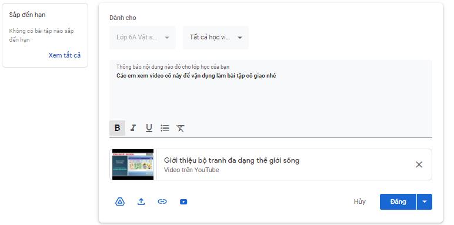Image resolution: width=454 pixels, height=225 pixels.
Task: Toggle bold formatting in the announcement editor
Action: [117, 128]
